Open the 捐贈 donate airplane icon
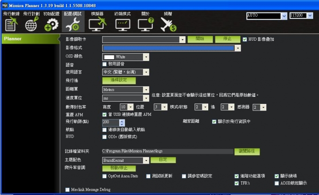The height and width of the screenshot is (195, 319). (168, 22)
